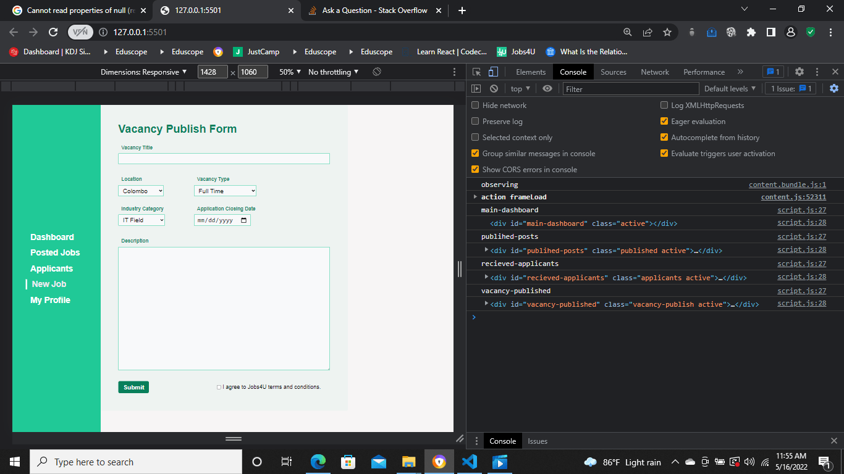The height and width of the screenshot is (474, 844).
Task: Open Industry Category dropdown showing IT Field
Action: [x=141, y=220]
